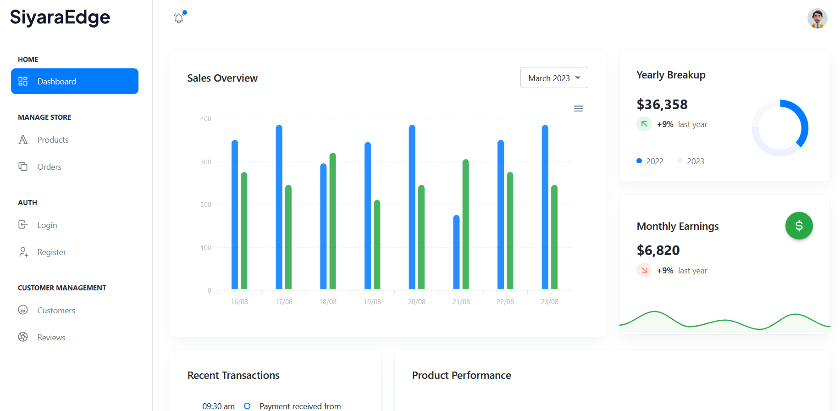840x411 pixels.
Task: Click the Register user-plus icon
Action: click(23, 252)
